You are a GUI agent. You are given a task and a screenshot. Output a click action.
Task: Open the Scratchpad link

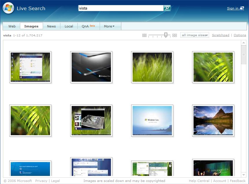[221, 35]
